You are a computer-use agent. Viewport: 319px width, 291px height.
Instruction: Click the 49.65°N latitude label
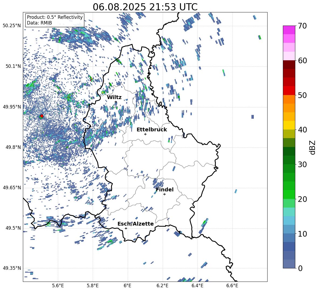12,188
